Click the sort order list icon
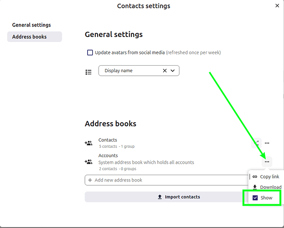This screenshot has width=284, height=228. (89, 72)
